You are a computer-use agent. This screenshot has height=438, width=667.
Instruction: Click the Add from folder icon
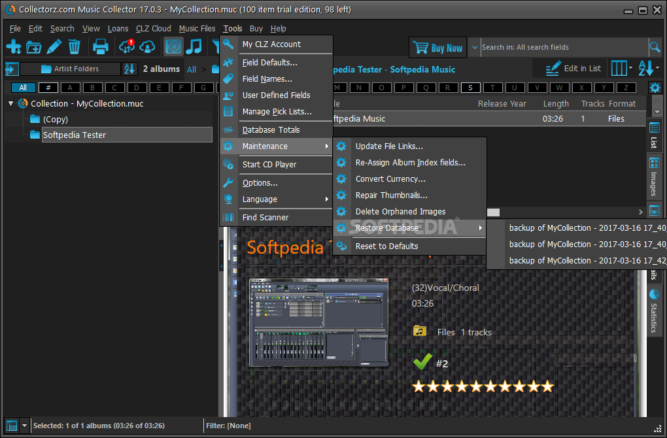coord(33,47)
